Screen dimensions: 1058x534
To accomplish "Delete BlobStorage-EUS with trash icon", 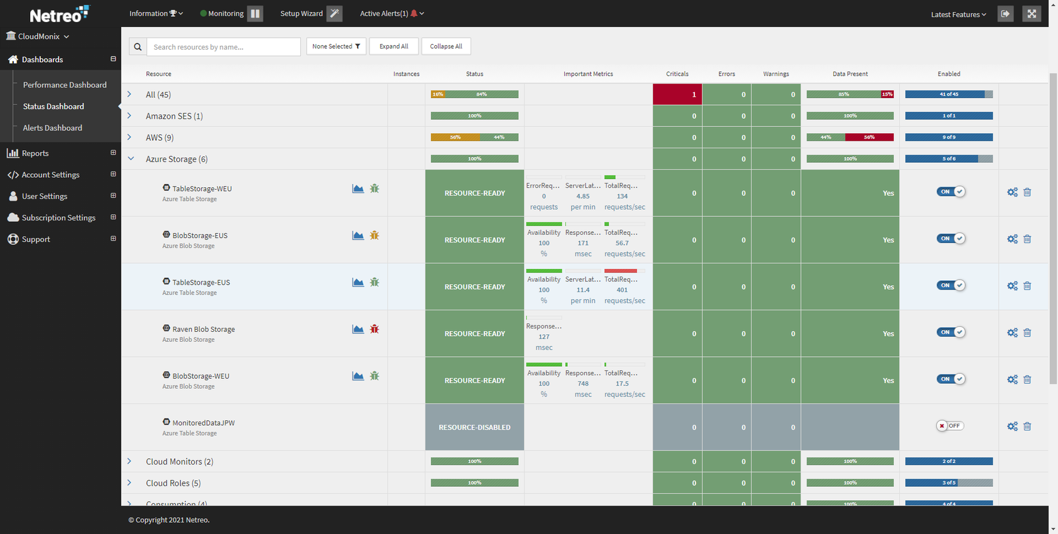I will (x=1027, y=239).
